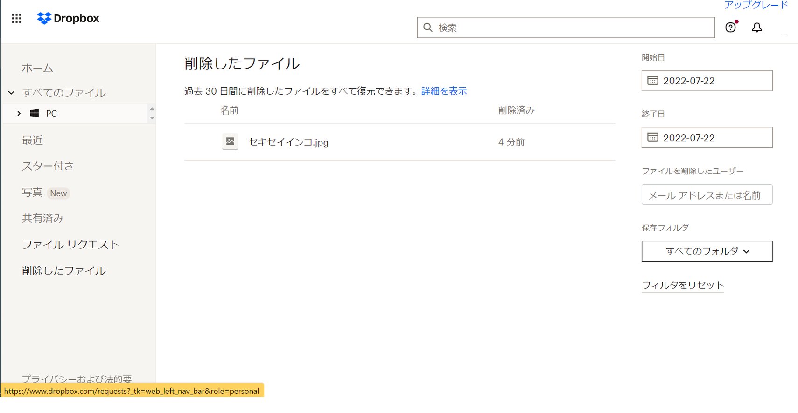Click the calendar icon in 開始日 field
The height and width of the screenshot is (413, 798).
pos(652,81)
